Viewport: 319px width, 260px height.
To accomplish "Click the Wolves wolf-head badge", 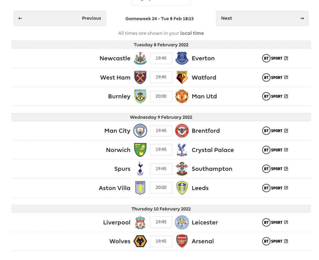I will [x=140, y=241].
